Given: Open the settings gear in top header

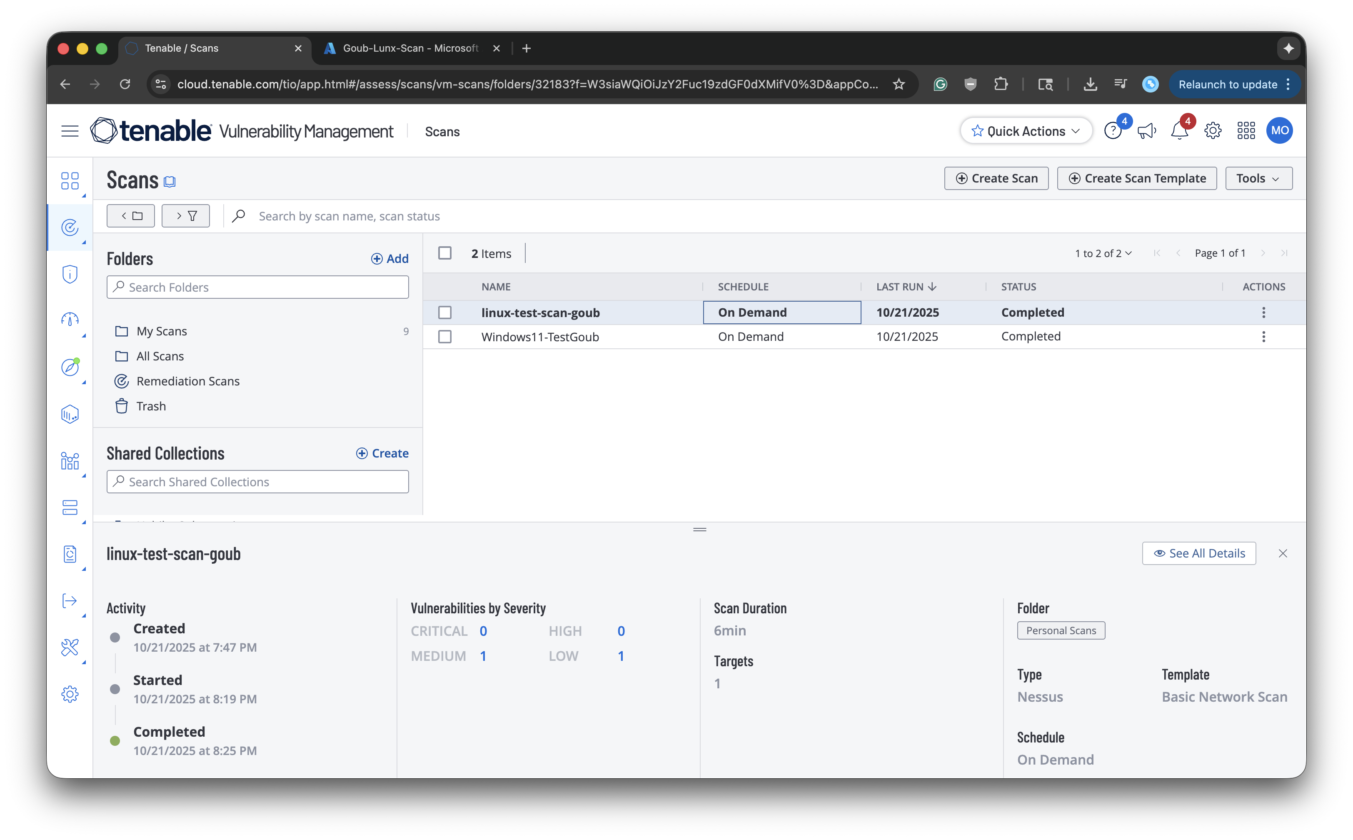Looking at the screenshot, I should pyautogui.click(x=1213, y=131).
